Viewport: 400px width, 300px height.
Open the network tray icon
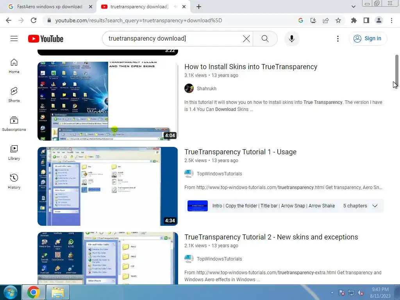[x=351, y=293]
